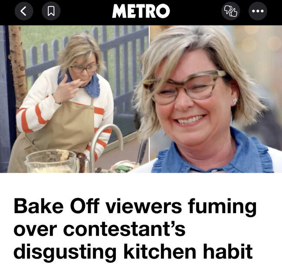Open the thumbs up/down feedback icon
The width and height of the screenshot is (282, 270).
pyautogui.click(x=231, y=11)
